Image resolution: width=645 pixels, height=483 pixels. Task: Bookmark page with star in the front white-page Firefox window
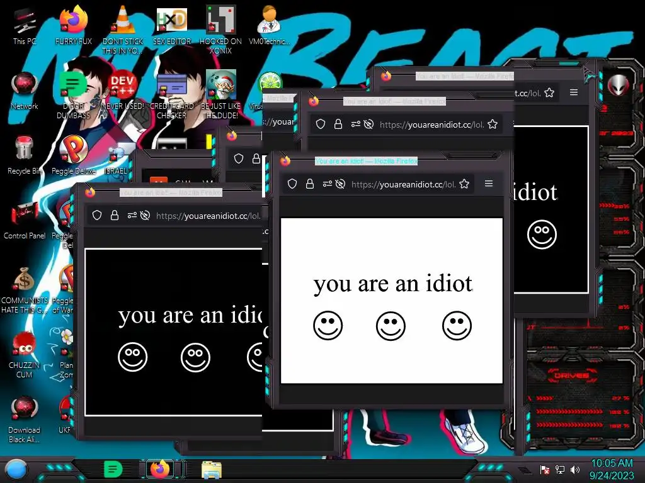(x=464, y=184)
